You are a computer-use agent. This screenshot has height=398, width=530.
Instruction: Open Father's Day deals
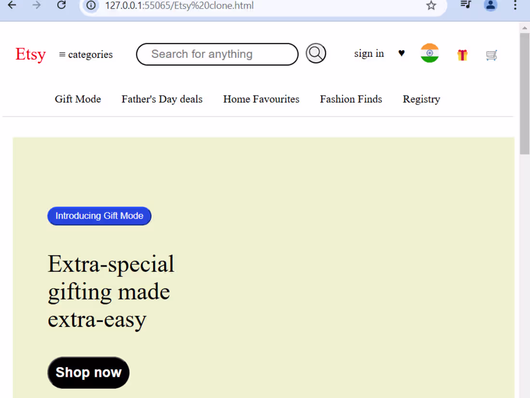coord(162,99)
